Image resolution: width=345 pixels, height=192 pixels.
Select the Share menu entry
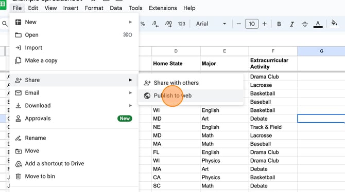74,80
